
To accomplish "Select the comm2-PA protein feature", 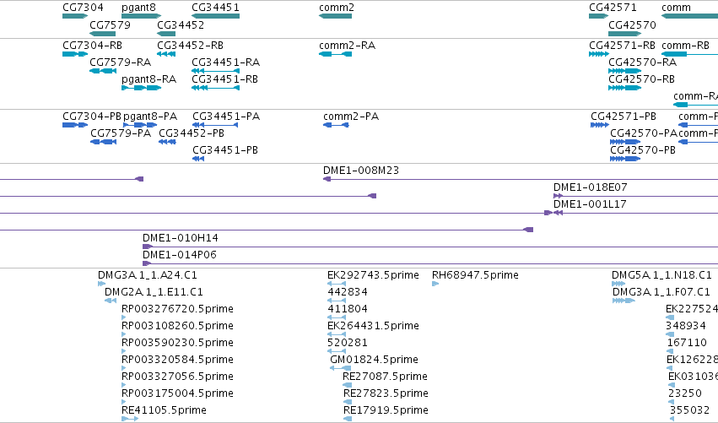I will coord(336,125).
